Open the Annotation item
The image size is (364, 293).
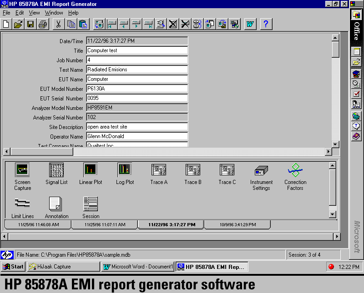tap(56, 208)
